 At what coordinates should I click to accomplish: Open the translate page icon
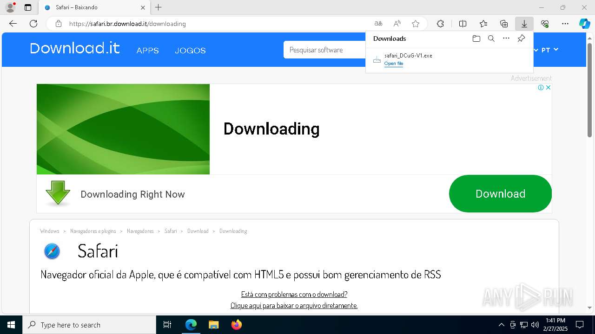click(x=378, y=24)
